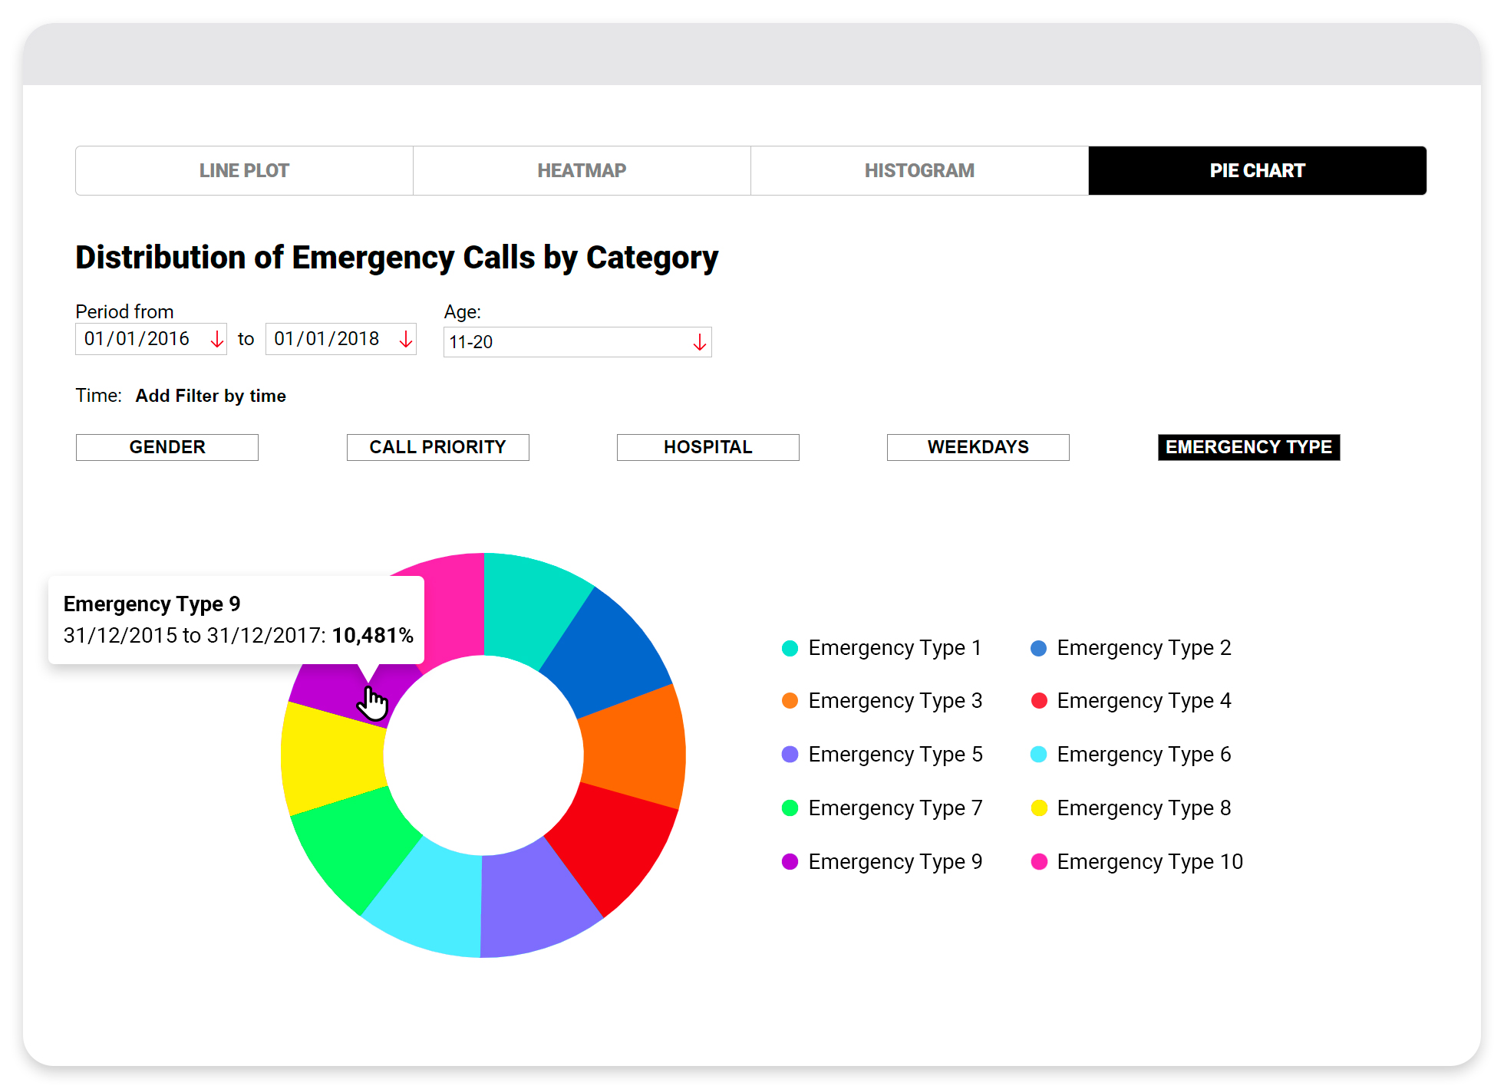Open the 01/01/2018 end date dropdown
This screenshot has width=1504, height=1089.
[328, 339]
